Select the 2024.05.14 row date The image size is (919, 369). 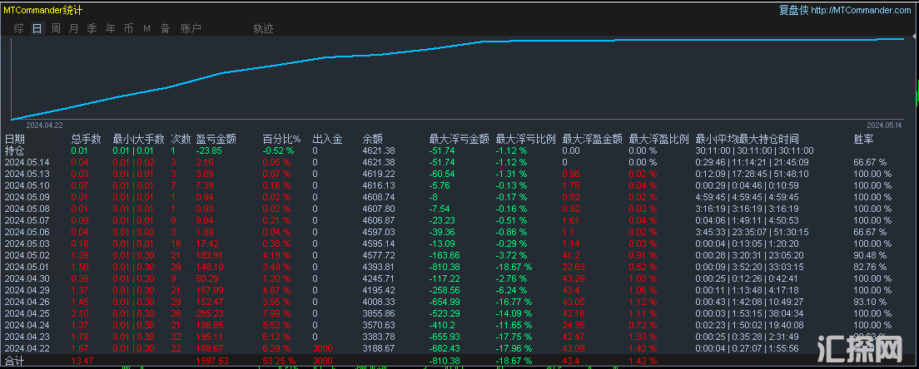[x=27, y=162]
